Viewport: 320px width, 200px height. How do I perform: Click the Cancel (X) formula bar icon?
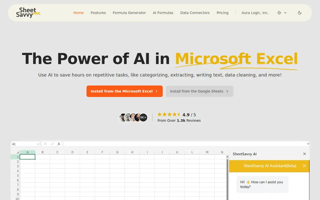coord(45,144)
